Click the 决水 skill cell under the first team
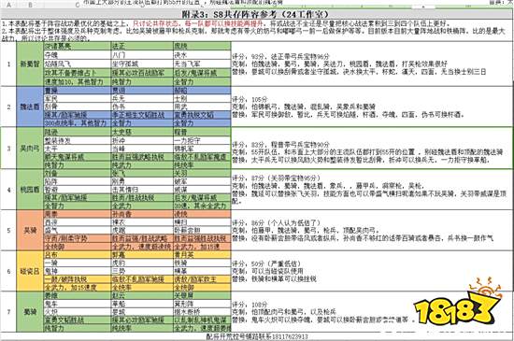Screen dimensions: 514x341 click(202, 55)
